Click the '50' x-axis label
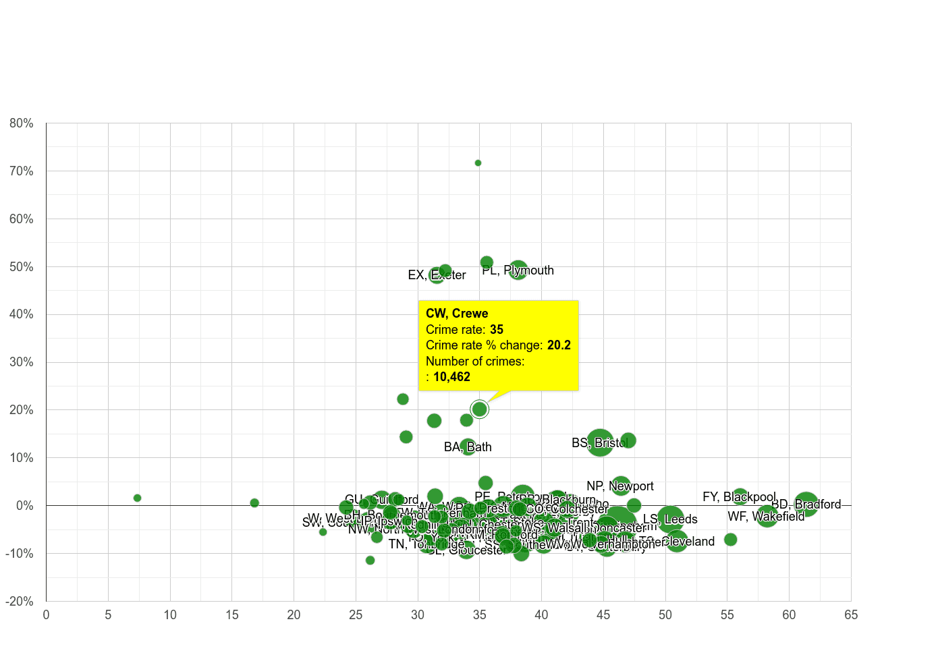The height and width of the screenshot is (661, 938). (665, 615)
